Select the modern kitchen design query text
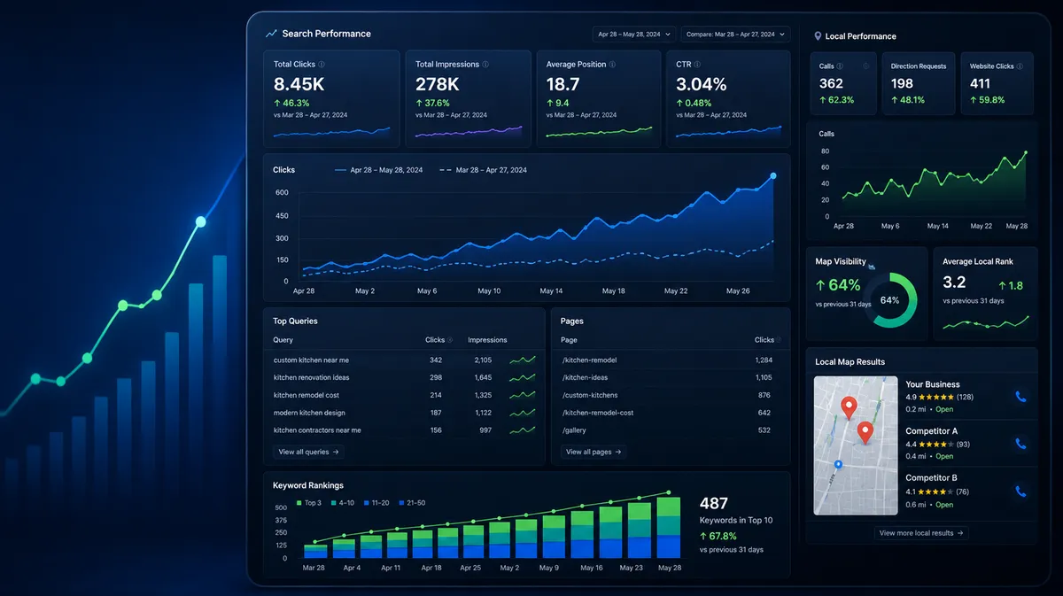The image size is (1063, 596). 309,413
